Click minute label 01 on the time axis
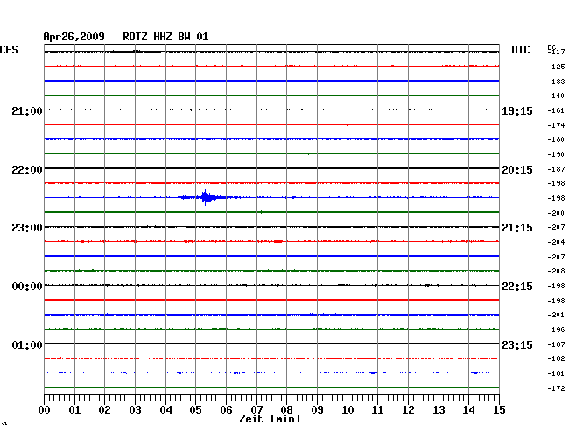This screenshot has height=433, width=569. (x=74, y=410)
